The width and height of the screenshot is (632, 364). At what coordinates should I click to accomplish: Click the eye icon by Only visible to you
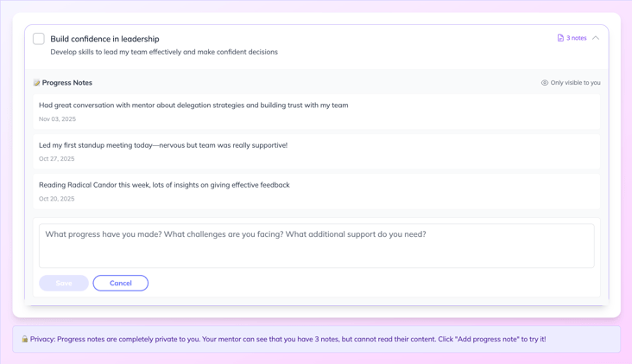click(545, 83)
